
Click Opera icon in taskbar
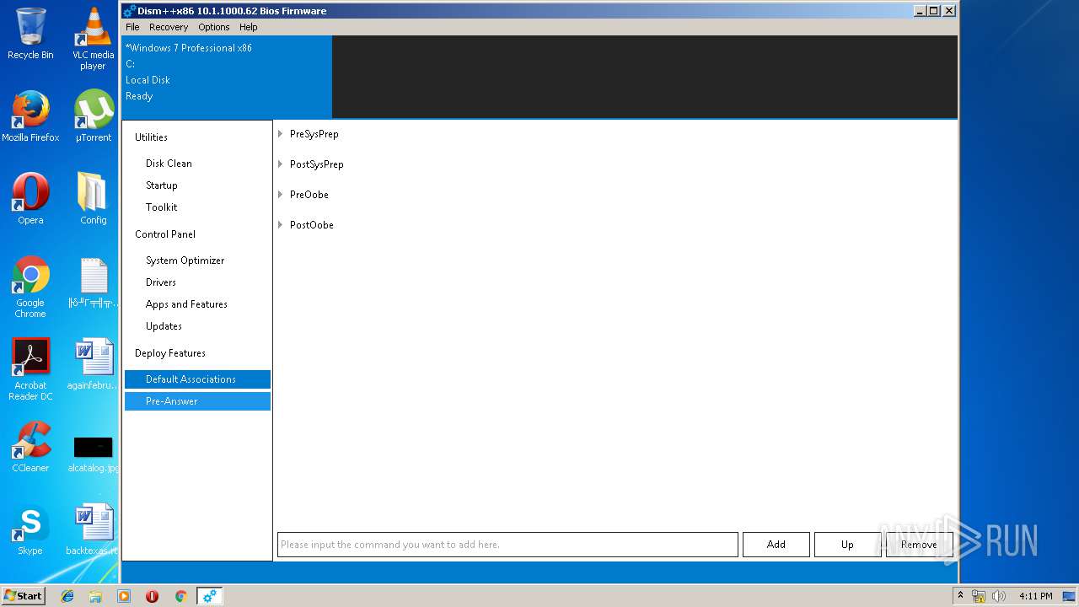[152, 596]
